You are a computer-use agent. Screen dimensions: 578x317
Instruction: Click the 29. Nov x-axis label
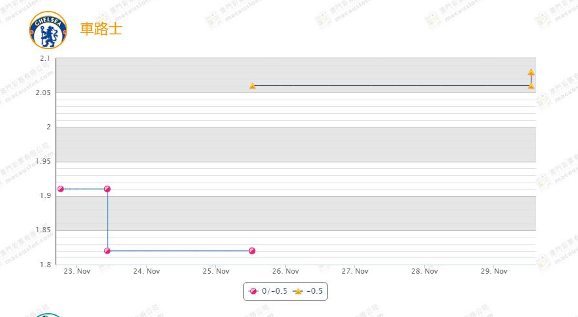[494, 271]
